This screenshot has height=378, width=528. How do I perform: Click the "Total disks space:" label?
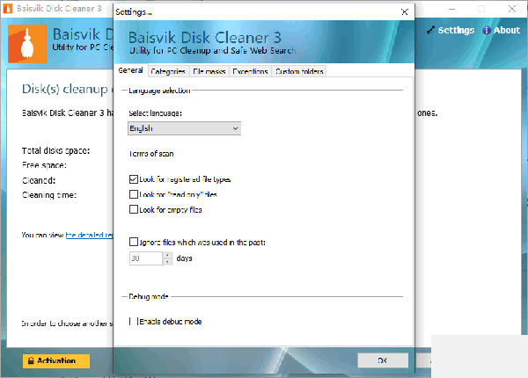pos(56,150)
